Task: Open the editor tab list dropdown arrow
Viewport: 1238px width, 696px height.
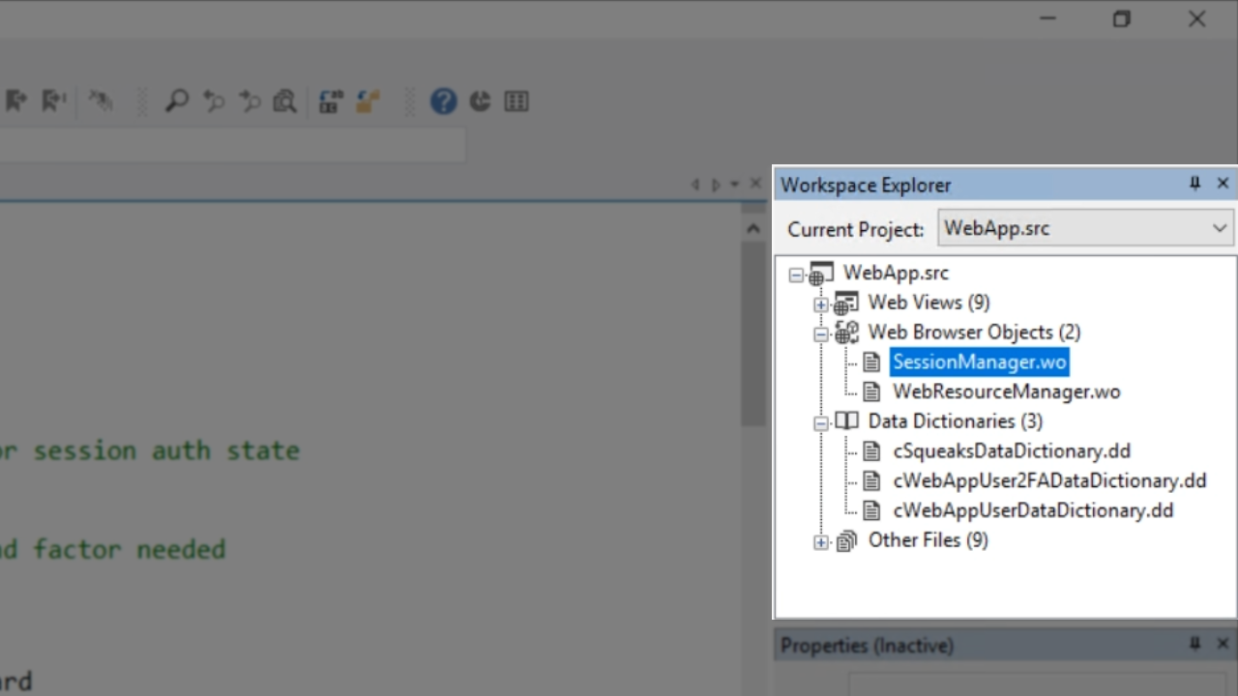Action: click(x=735, y=185)
